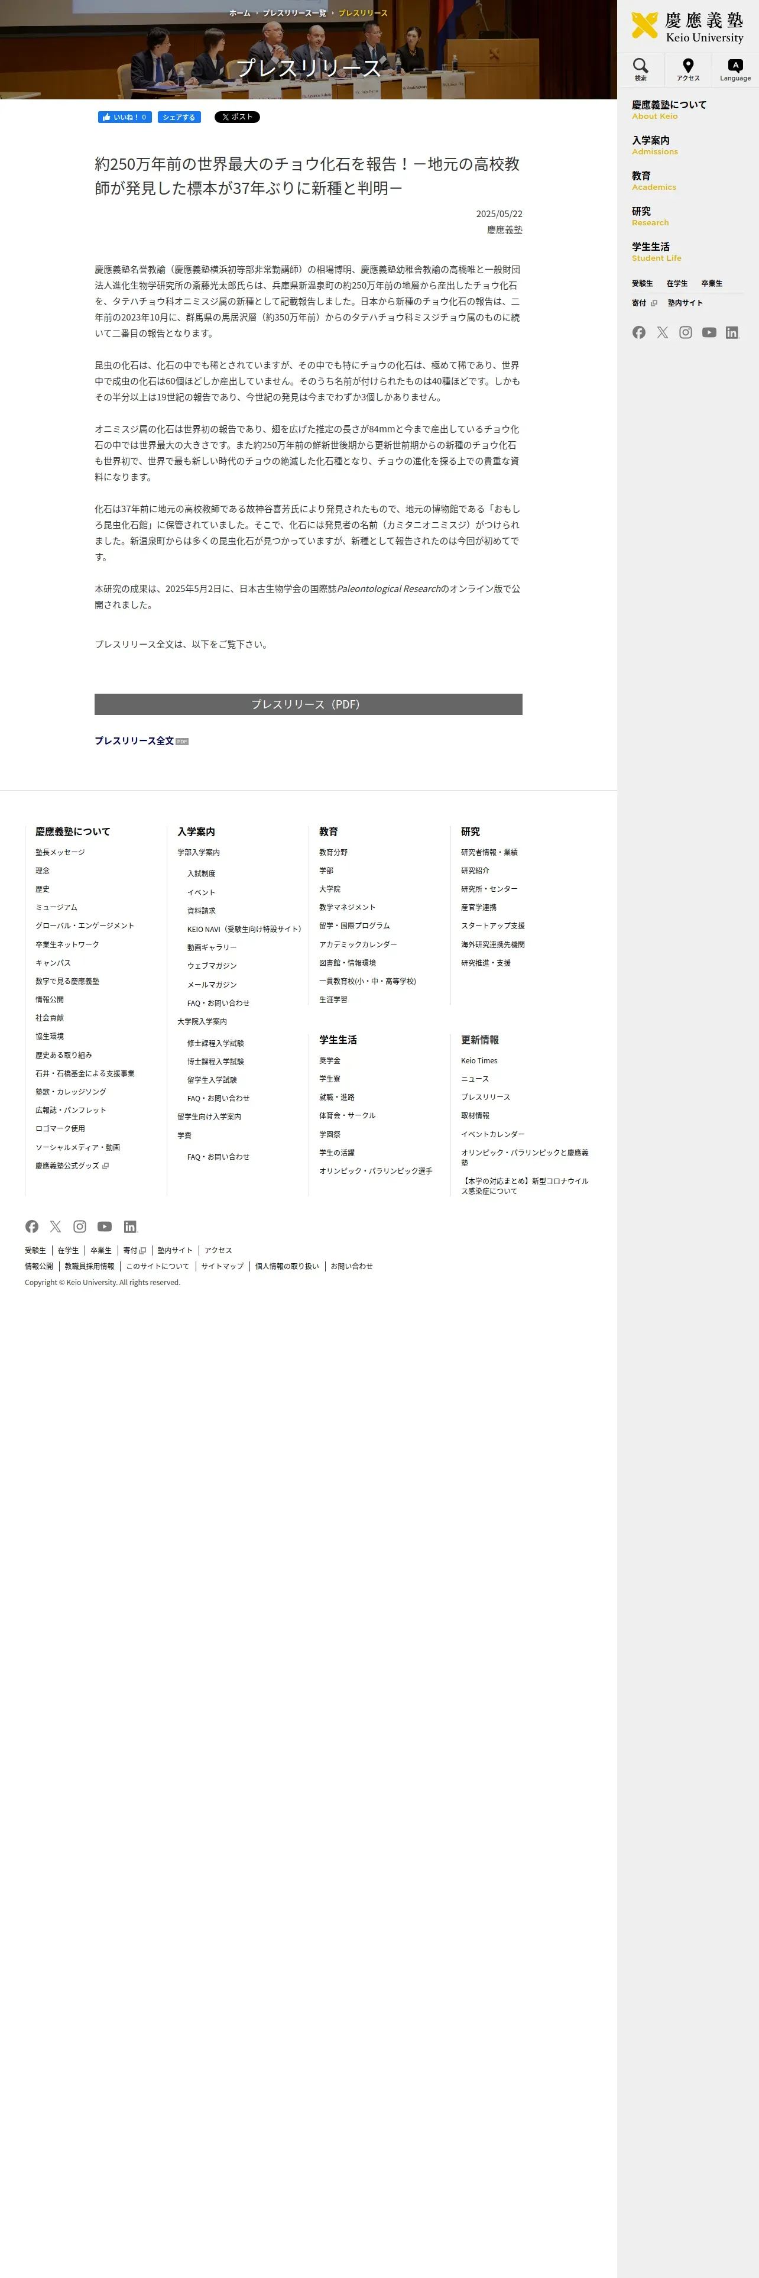Open 個人情報の取り扱い bottom link
Screen dimensions: 759x2278
point(287,1266)
